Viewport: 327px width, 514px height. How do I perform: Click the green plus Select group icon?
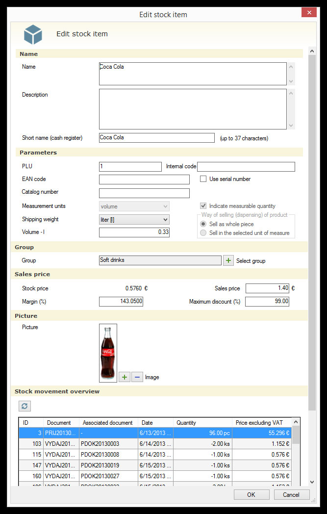point(228,260)
